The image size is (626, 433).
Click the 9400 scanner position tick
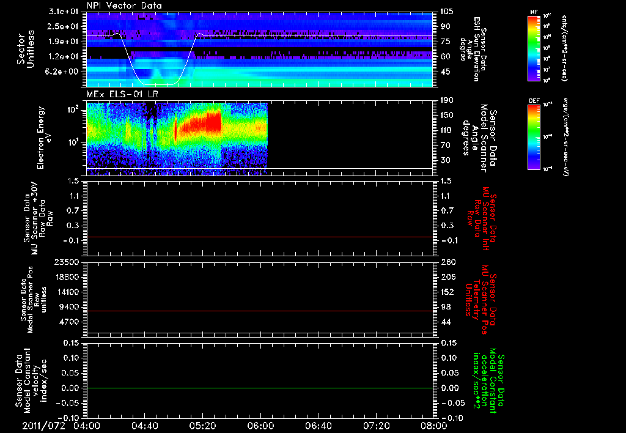click(69, 307)
